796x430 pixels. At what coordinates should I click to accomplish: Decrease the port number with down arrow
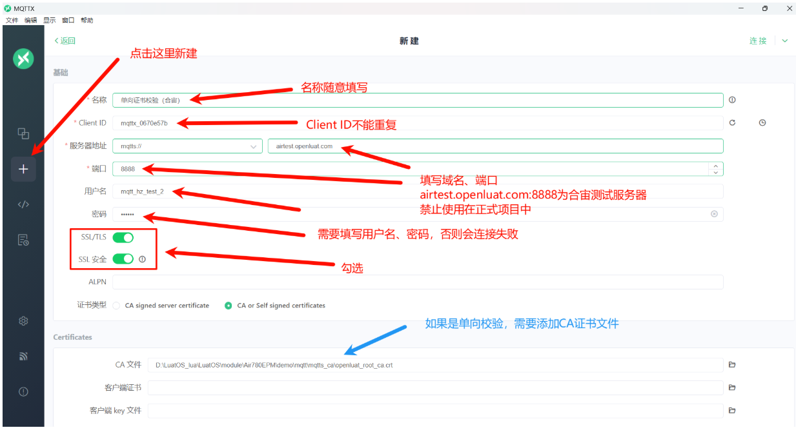pos(715,172)
